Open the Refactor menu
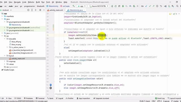181x102 pixels. [x=31, y=2]
